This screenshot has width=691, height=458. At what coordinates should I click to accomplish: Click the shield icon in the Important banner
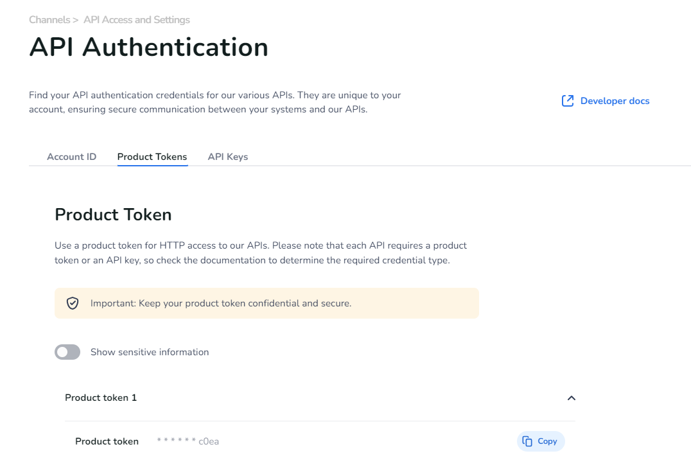click(73, 303)
